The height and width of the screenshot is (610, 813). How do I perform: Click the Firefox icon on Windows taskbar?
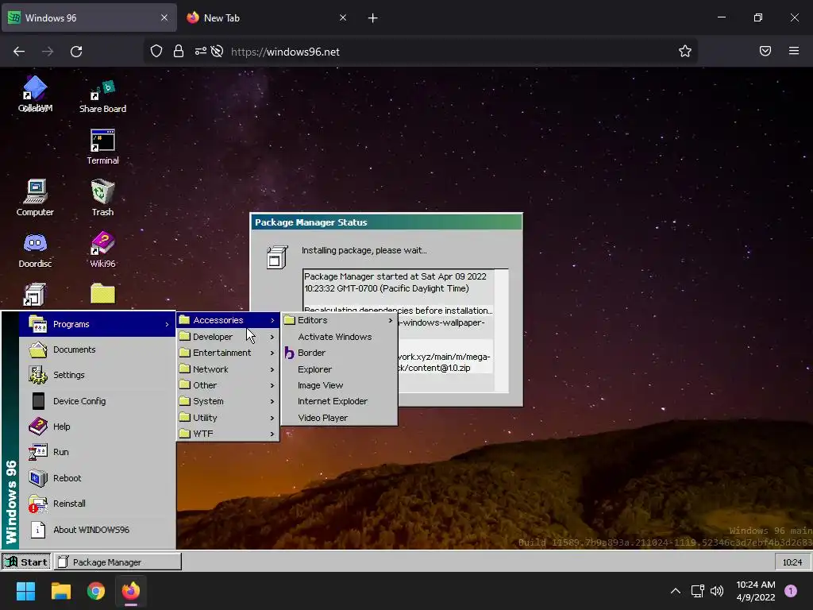[131, 591]
